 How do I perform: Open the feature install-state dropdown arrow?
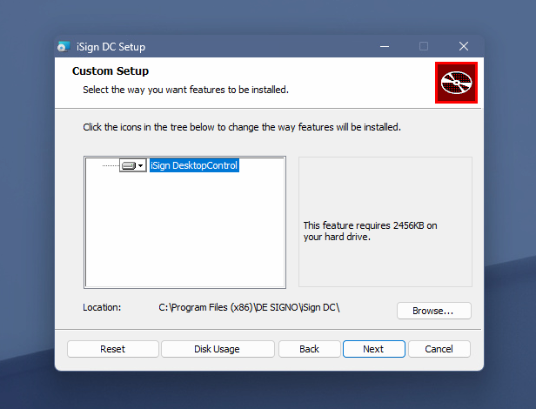[x=140, y=166]
